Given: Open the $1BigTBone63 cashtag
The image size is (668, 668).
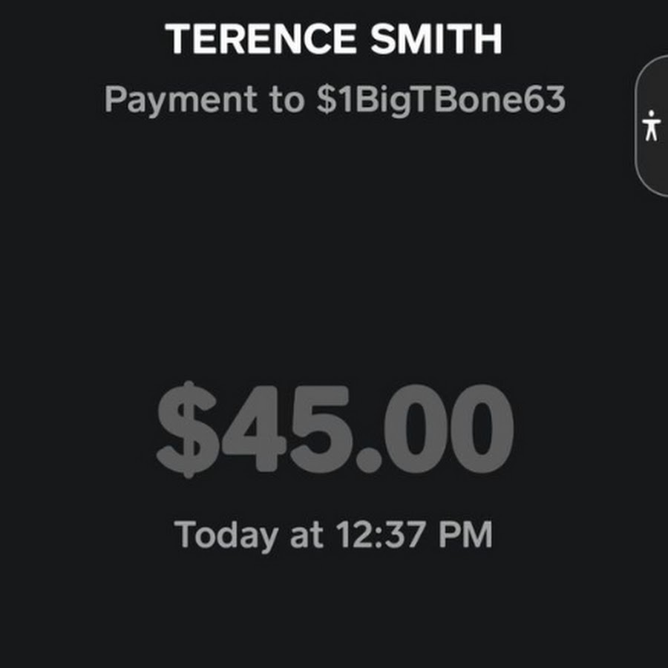Looking at the screenshot, I should [441, 100].
